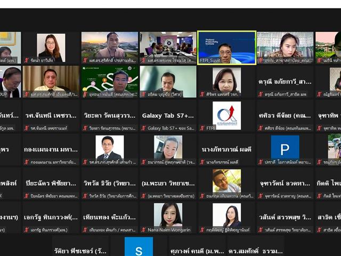Click the large 'ศศิธร ดีจ้อย (คณ...' name text
Screen dimensions: 341x256
pyautogui.click(x=285, y=116)
